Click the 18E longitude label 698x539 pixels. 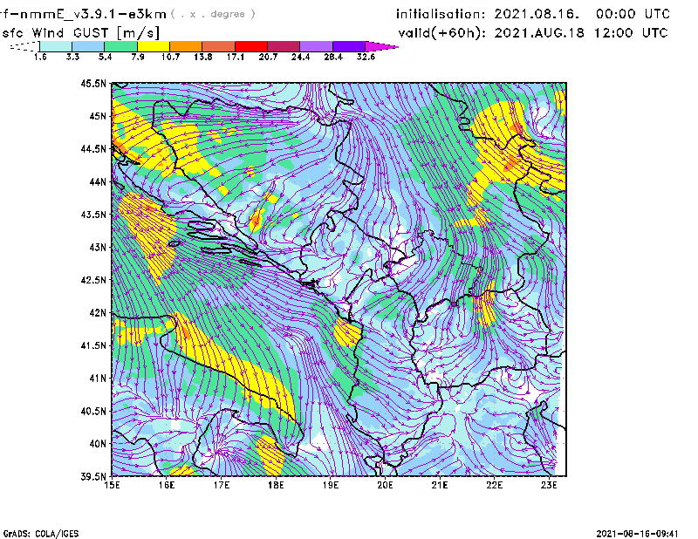point(276,485)
